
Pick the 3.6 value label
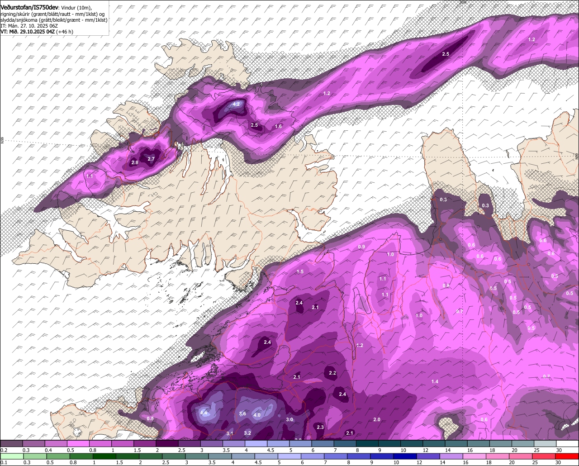242,414
